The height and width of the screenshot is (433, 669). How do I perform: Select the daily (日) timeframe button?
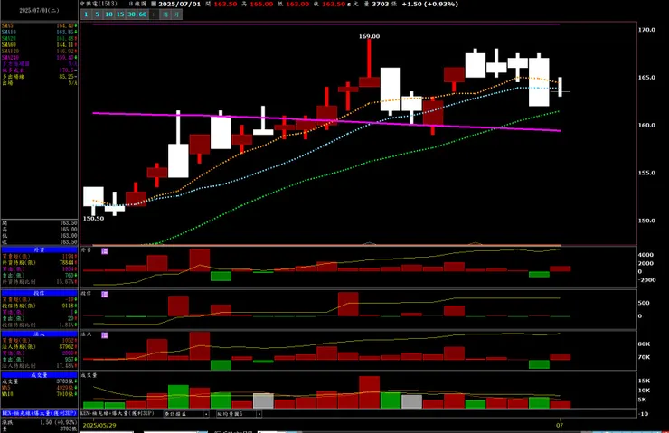(154, 14)
